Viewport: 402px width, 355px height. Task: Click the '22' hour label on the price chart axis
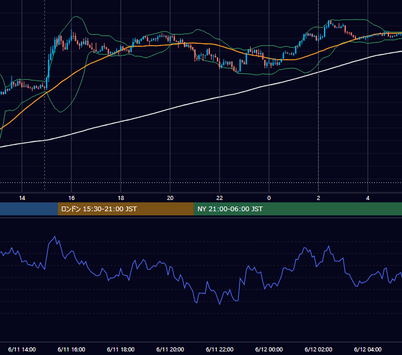(219, 198)
